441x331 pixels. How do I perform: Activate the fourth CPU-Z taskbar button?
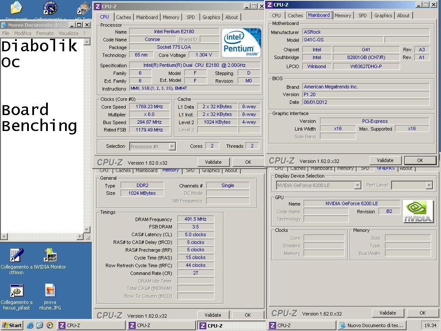tap(302, 325)
